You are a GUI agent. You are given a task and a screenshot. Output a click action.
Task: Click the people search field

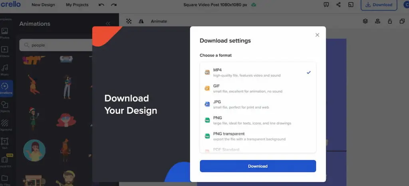point(56,45)
